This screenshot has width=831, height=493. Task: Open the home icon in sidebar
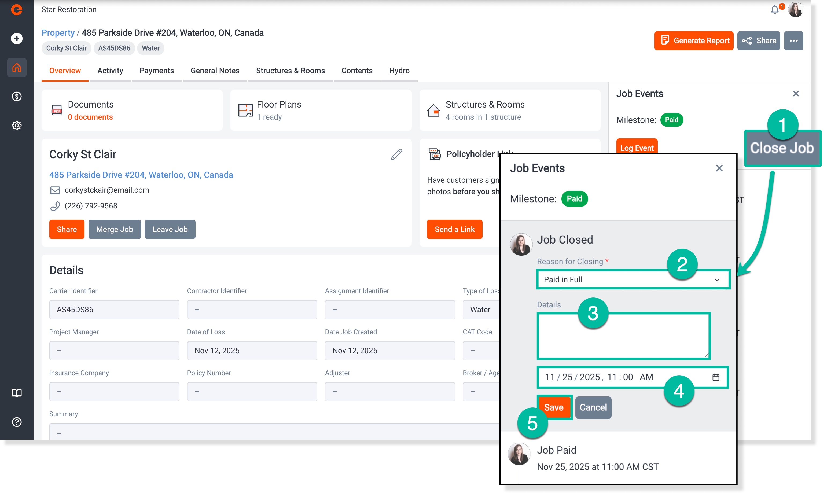tap(17, 67)
